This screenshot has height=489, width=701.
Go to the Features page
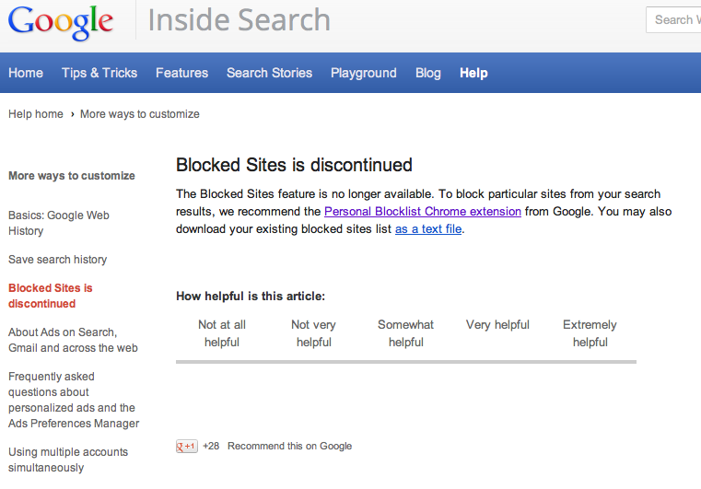pyautogui.click(x=182, y=73)
